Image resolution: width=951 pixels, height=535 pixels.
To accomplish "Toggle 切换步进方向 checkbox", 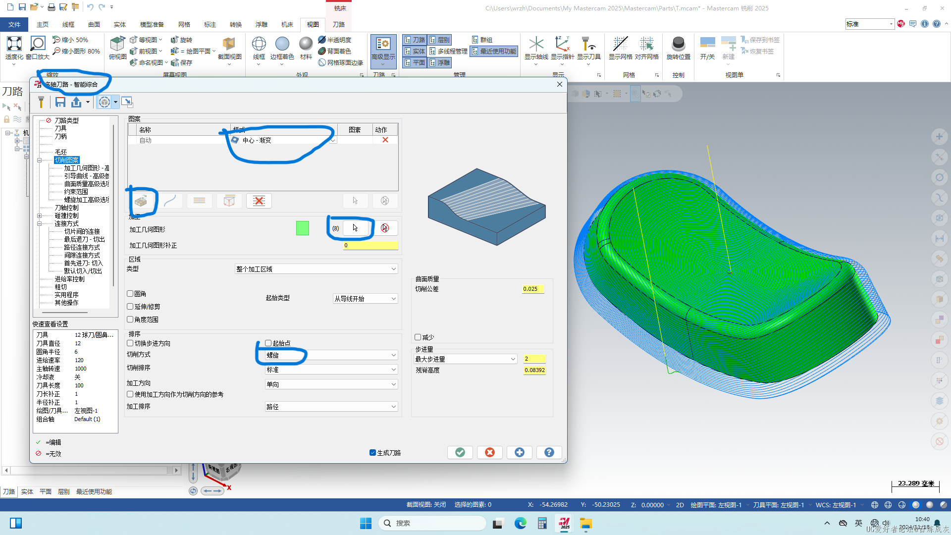I will pos(130,343).
